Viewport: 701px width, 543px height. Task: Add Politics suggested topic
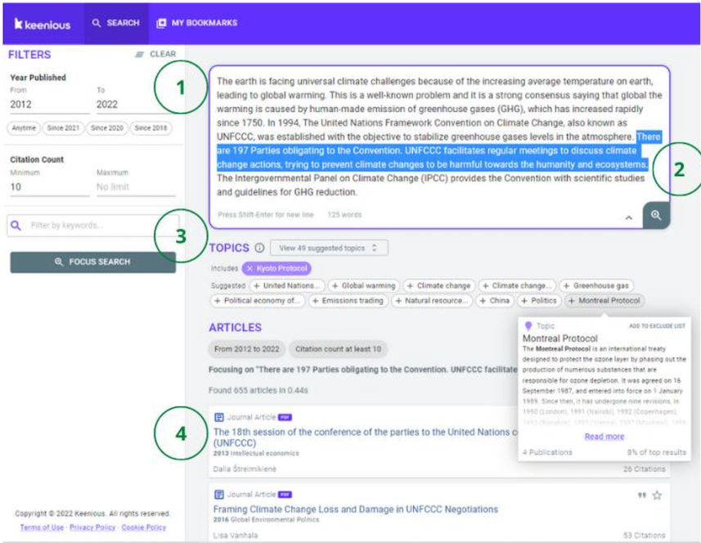pos(539,301)
